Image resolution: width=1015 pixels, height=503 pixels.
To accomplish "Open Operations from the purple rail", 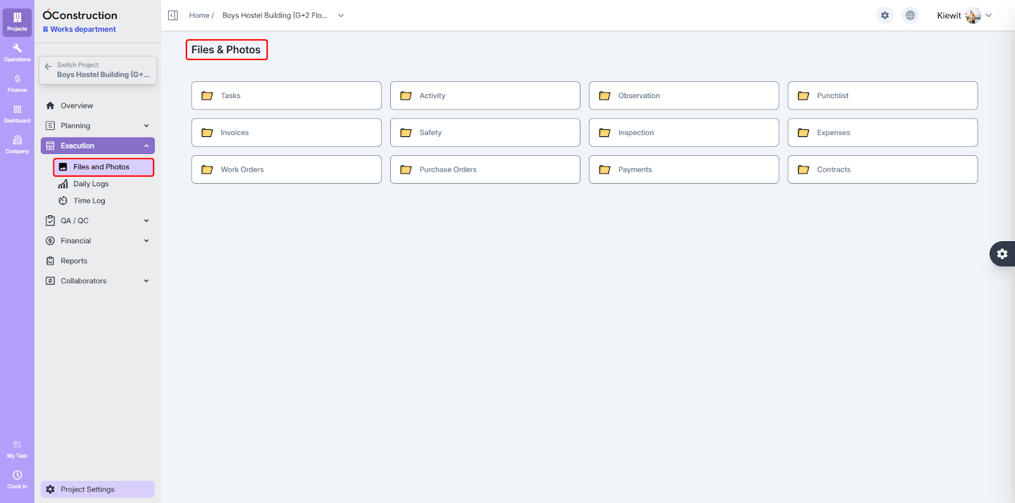I will (17, 53).
